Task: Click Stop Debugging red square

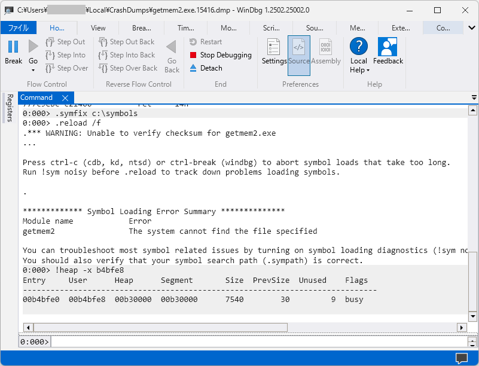Action: coord(193,55)
